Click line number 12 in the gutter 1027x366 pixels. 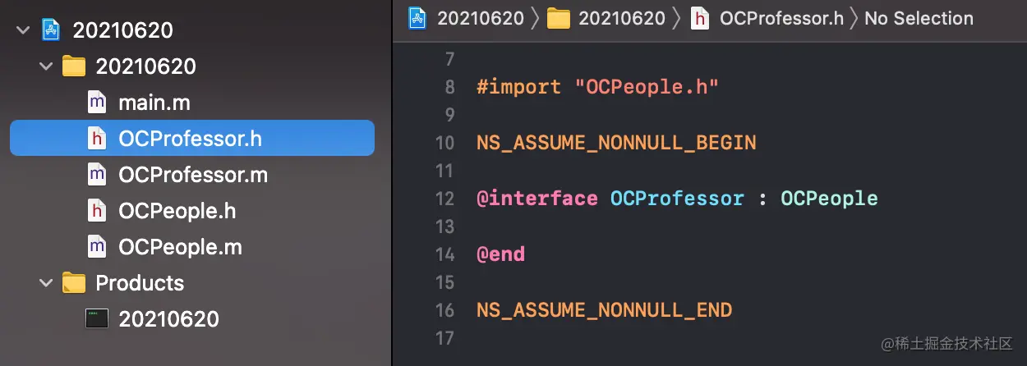pyautogui.click(x=444, y=199)
